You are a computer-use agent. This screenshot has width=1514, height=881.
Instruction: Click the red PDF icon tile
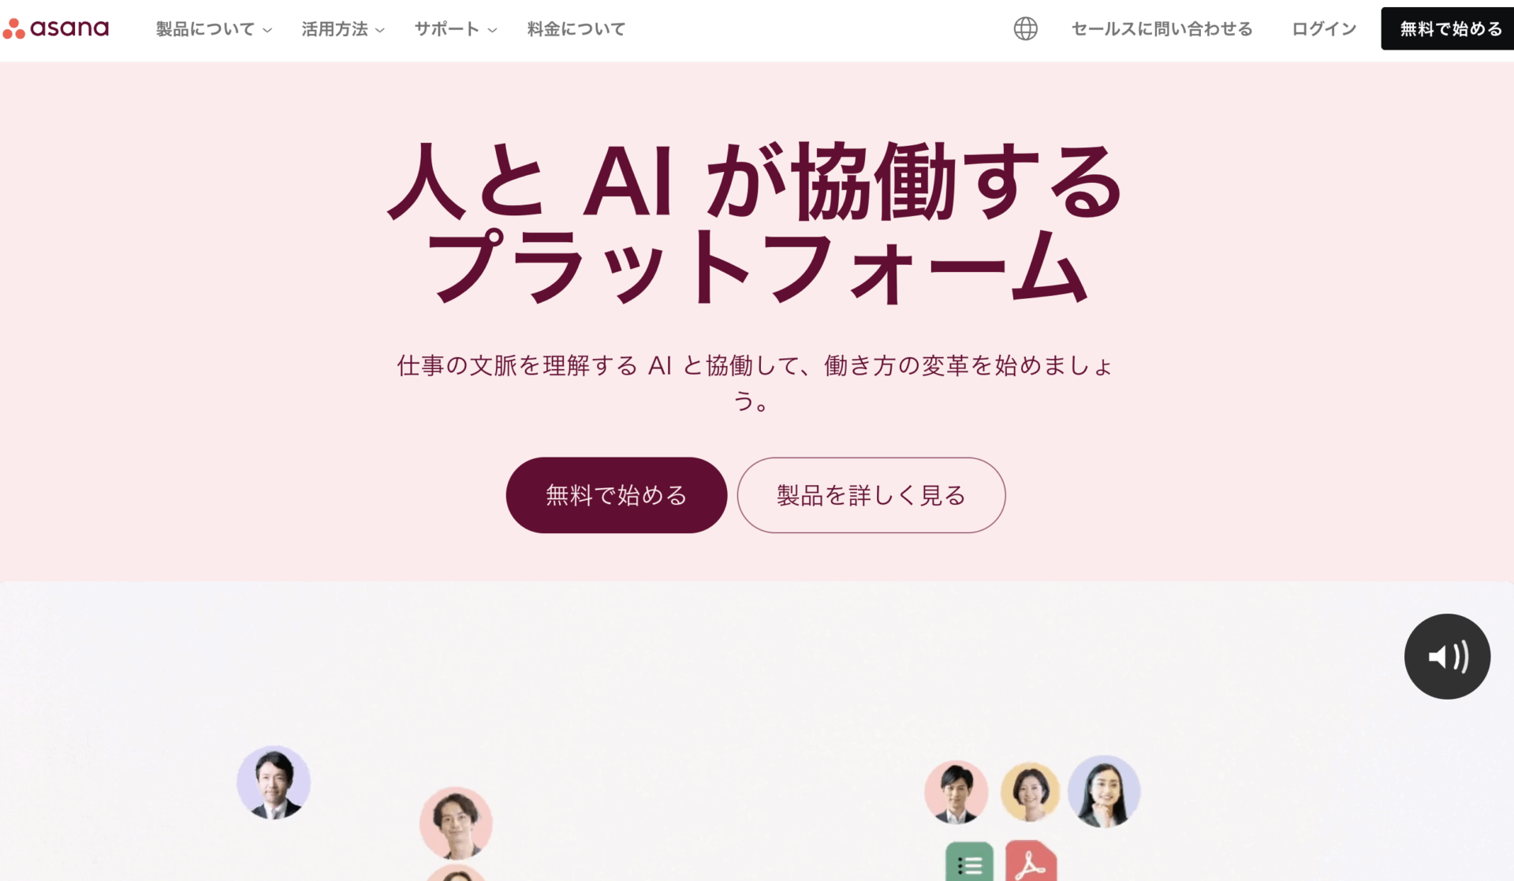(1031, 861)
